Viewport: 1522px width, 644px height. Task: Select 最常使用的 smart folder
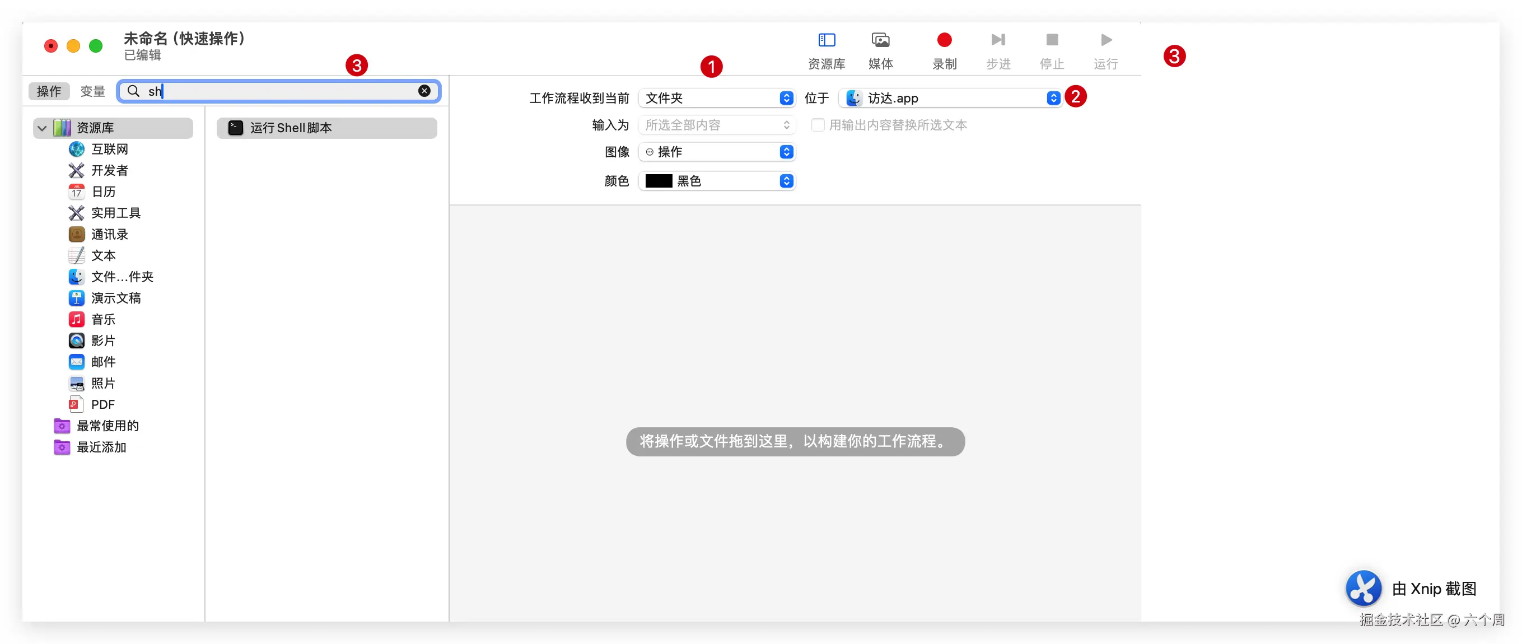[x=108, y=426]
